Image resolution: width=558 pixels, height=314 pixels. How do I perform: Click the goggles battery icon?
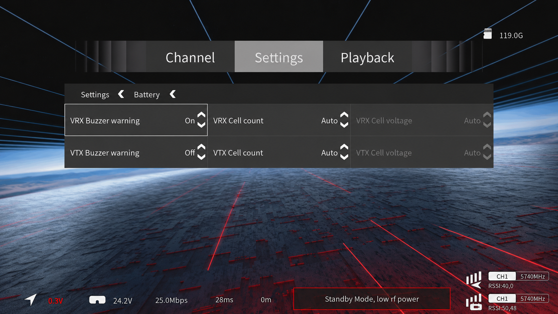[97, 300]
